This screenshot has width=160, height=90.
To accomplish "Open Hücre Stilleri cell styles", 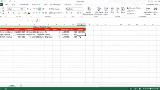I will pos(106,11).
